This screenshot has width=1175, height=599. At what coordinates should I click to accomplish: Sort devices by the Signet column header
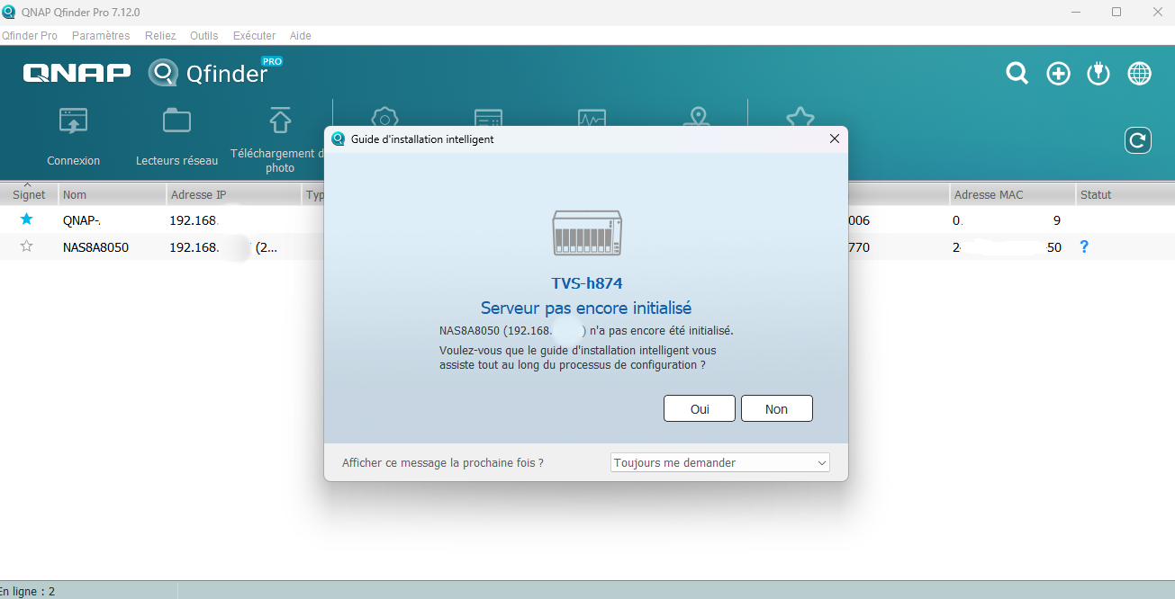click(29, 194)
